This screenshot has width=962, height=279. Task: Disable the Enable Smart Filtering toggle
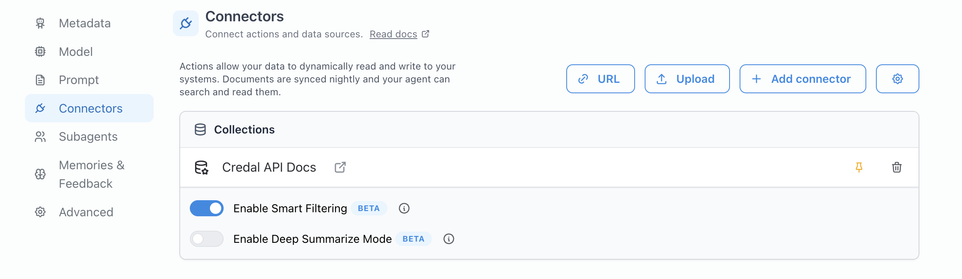click(206, 208)
